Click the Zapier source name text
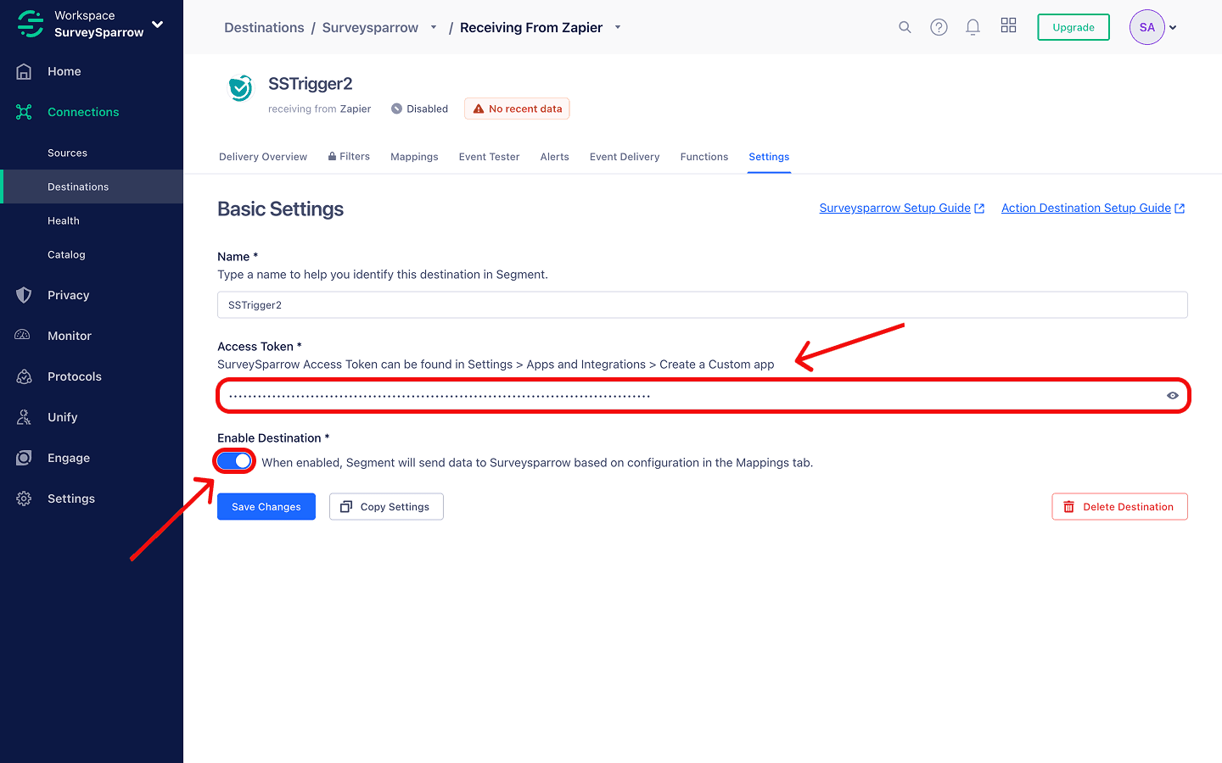This screenshot has width=1222, height=763. pyautogui.click(x=356, y=109)
